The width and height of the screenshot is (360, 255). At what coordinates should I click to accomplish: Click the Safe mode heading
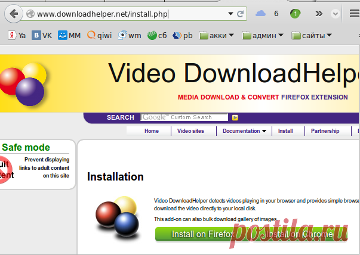click(26, 147)
